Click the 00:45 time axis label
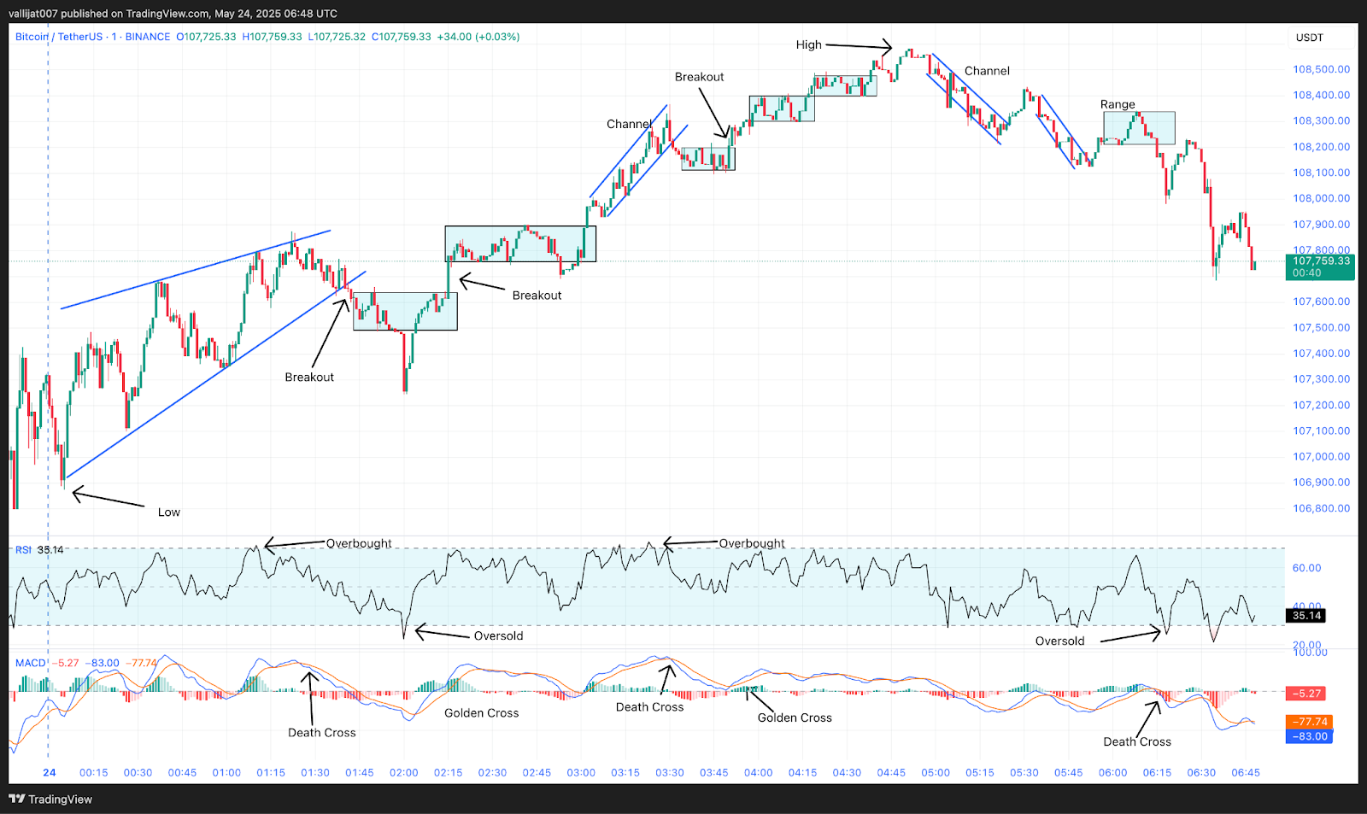The height and width of the screenshot is (814, 1367). tap(182, 772)
